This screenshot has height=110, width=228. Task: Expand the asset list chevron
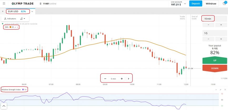click(x=32, y=12)
